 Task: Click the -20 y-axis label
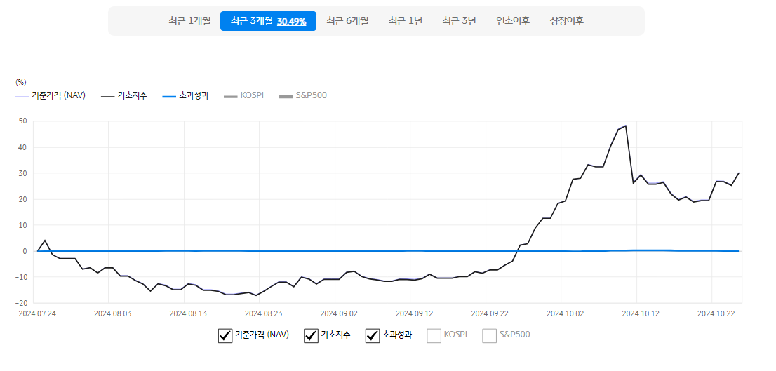pyautogui.click(x=21, y=303)
